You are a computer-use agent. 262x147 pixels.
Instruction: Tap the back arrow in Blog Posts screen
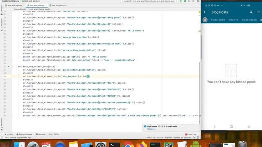click(205, 12)
